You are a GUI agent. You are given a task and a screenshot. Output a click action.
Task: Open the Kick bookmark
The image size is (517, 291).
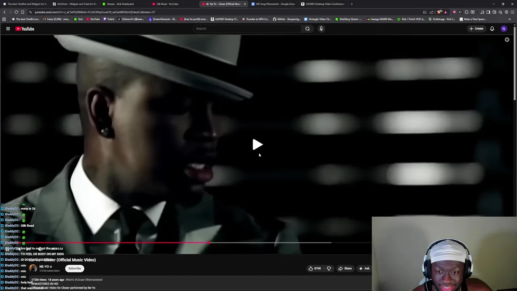click(x=78, y=19)
